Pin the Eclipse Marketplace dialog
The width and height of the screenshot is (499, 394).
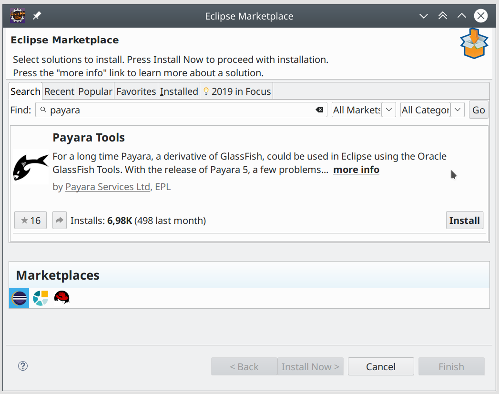pyautogui.click(x=36, y=15)
